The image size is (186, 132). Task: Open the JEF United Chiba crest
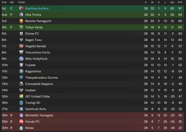tap(21, 96)
